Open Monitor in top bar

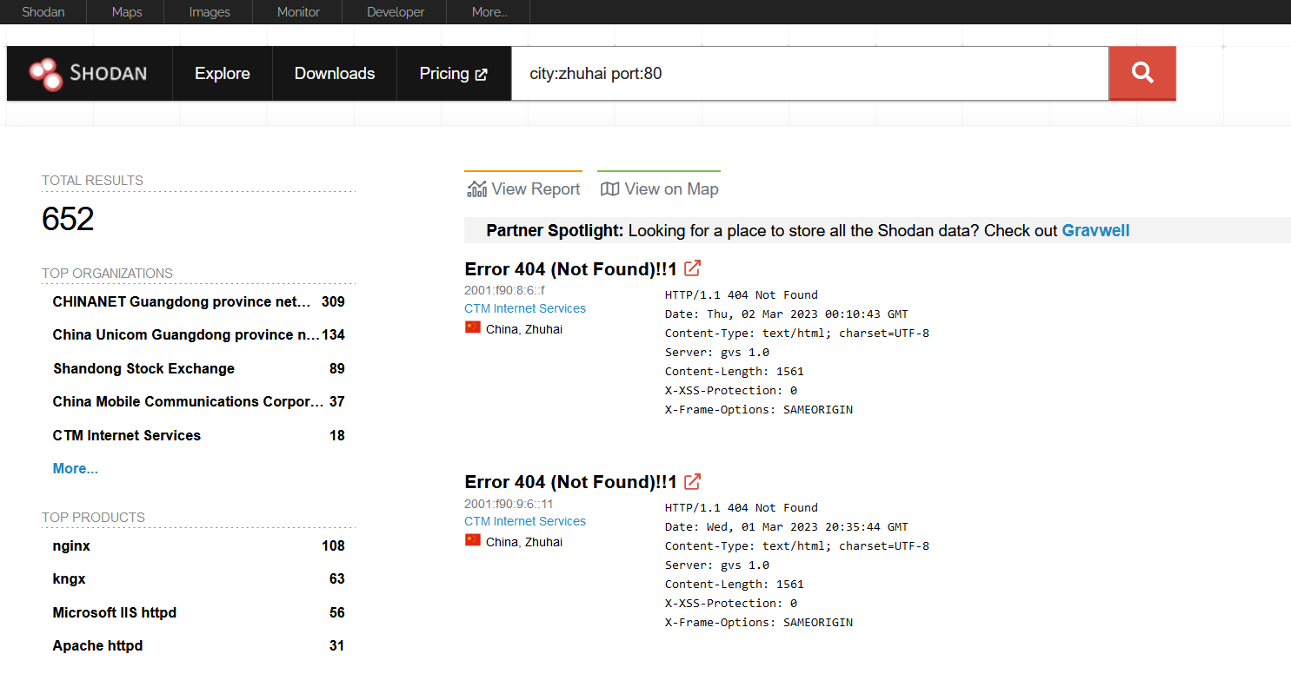coord(298,12)
